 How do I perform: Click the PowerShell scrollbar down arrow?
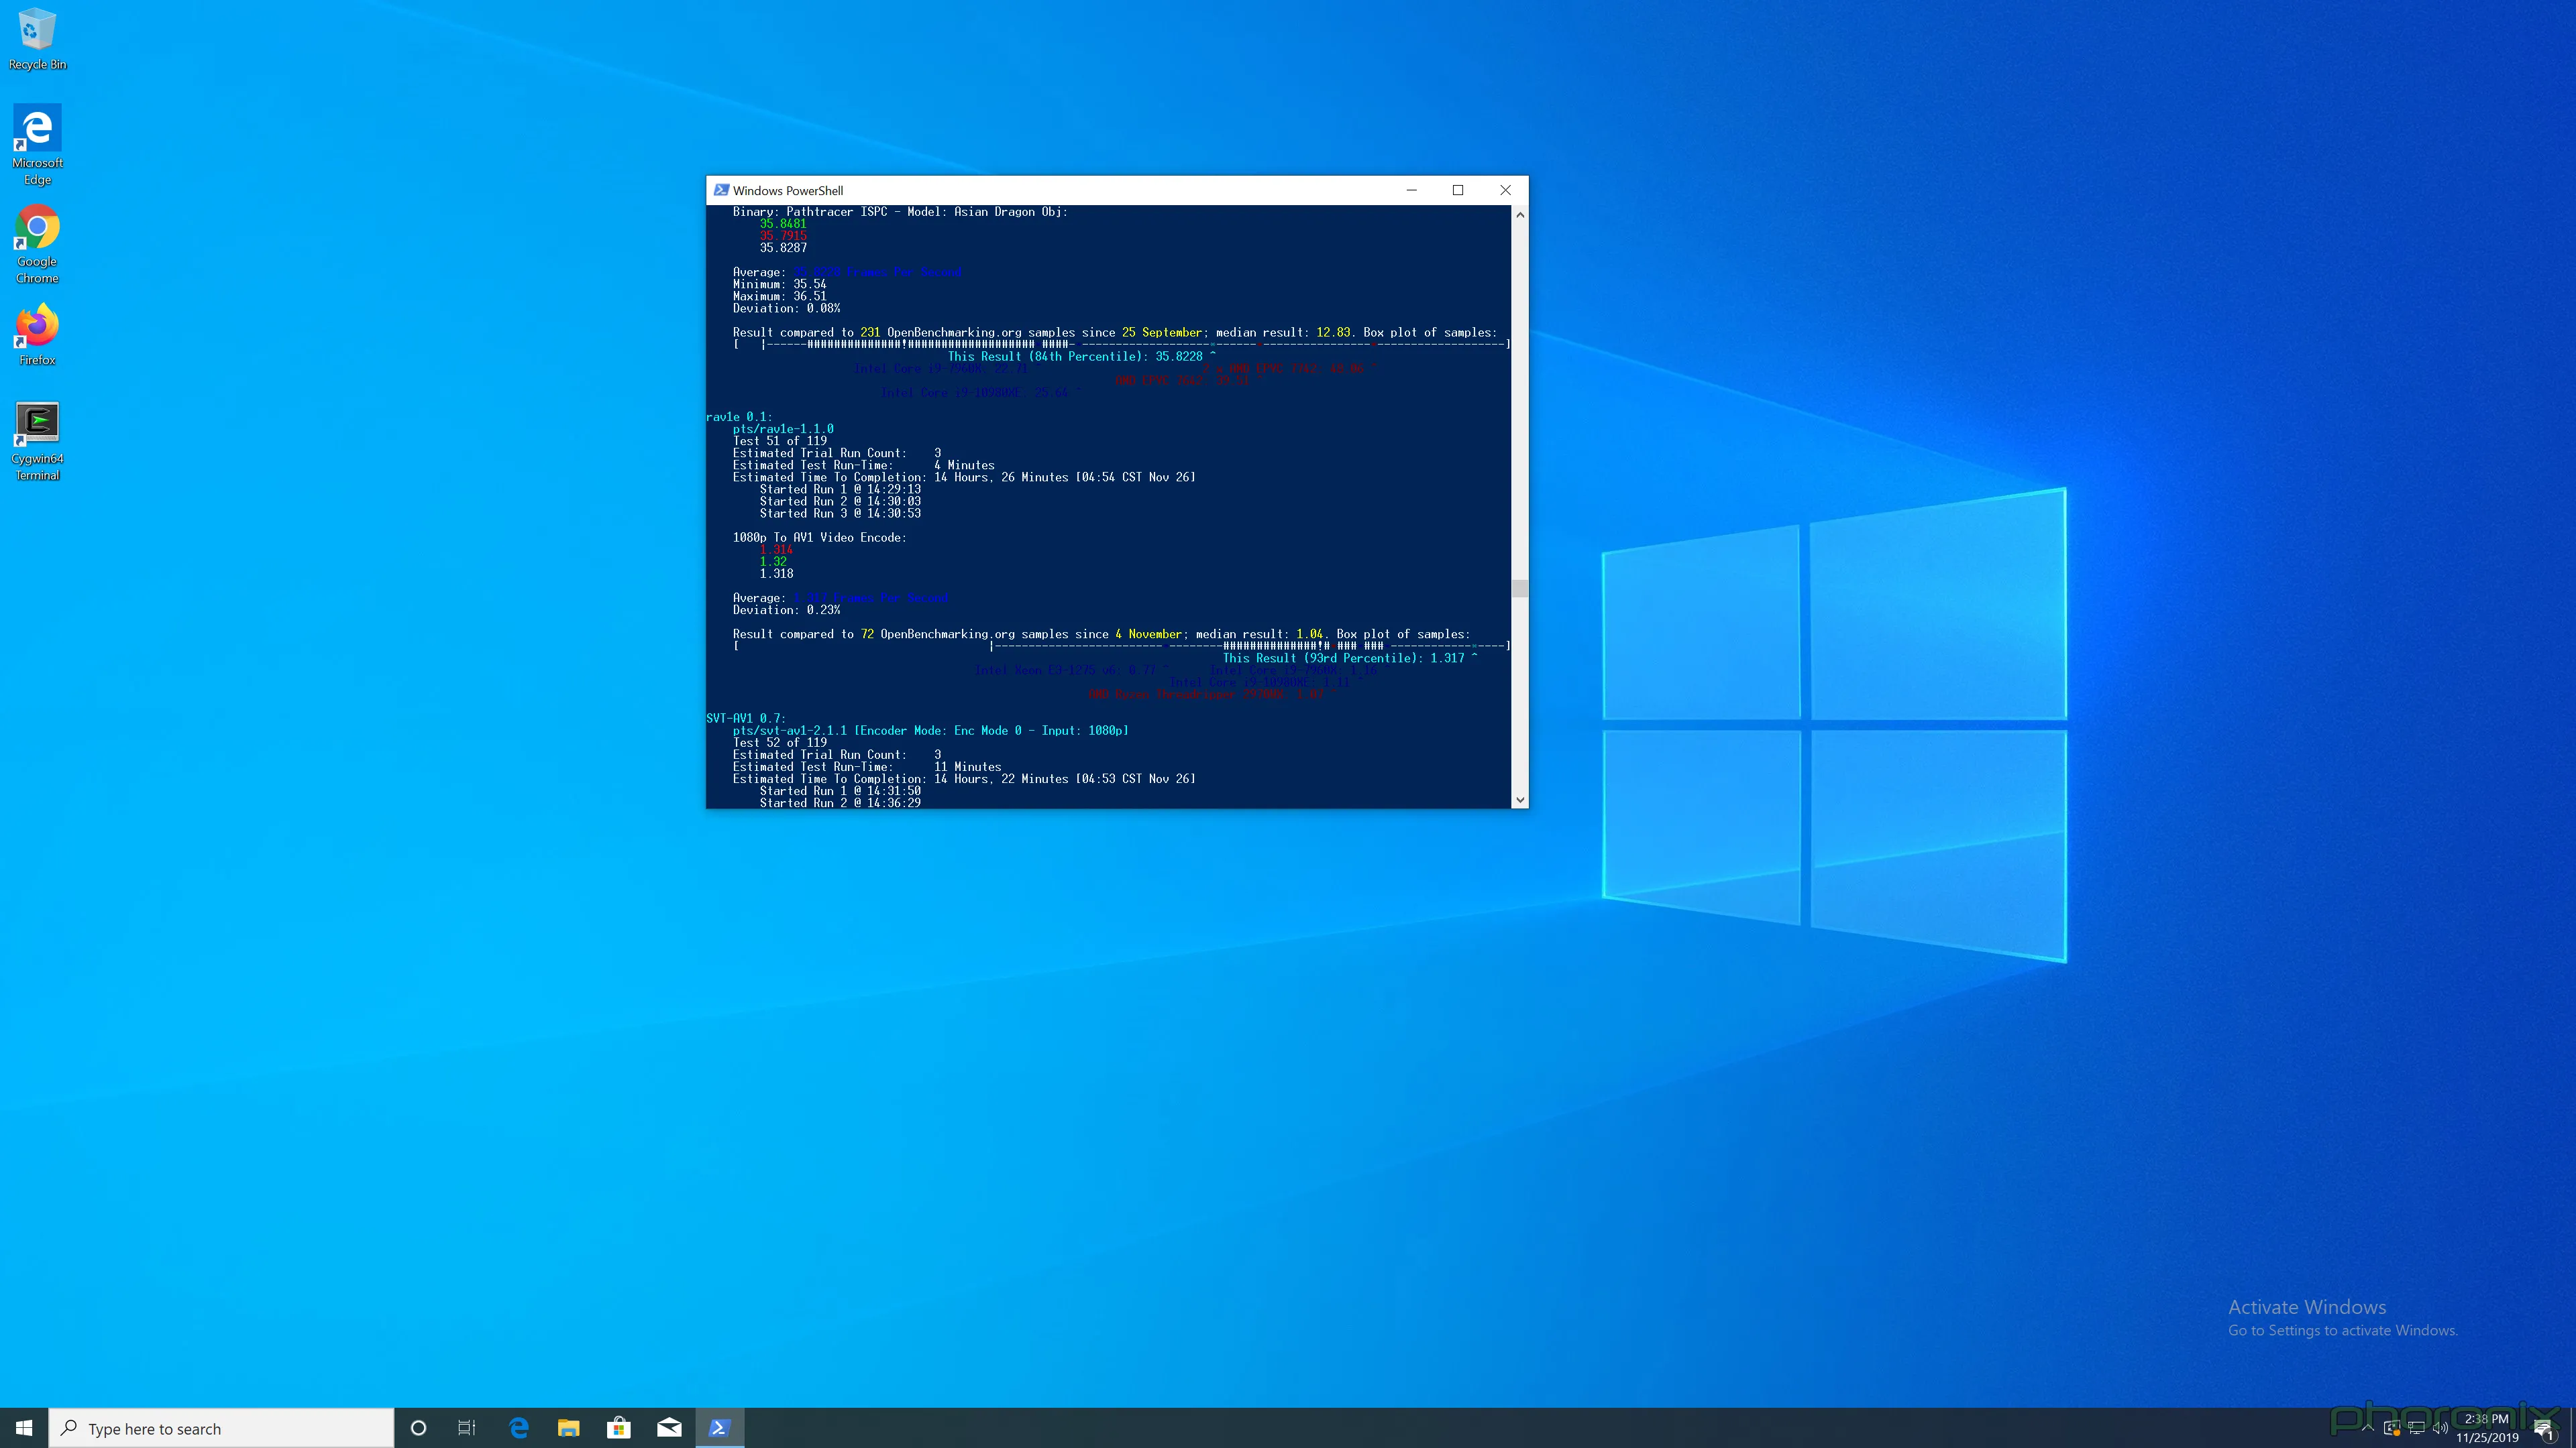point(1520,800)
